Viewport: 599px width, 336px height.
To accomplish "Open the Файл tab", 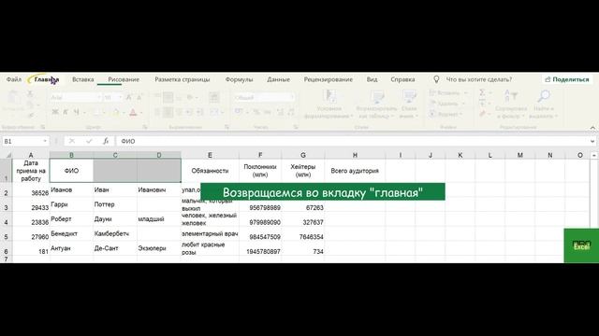I will coord(14,79).
